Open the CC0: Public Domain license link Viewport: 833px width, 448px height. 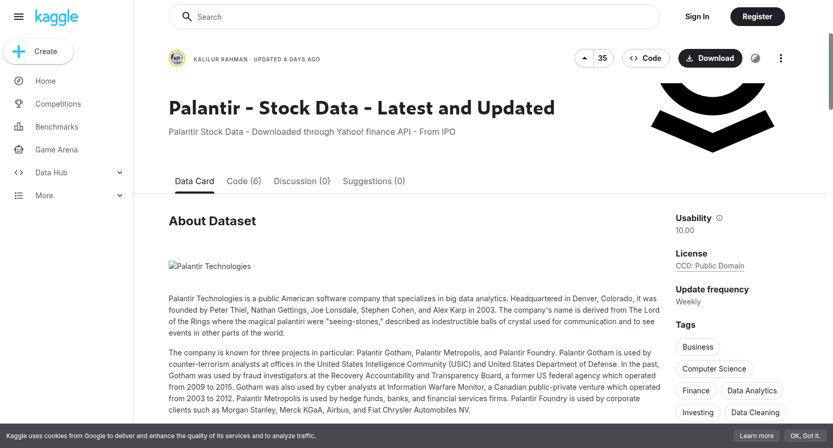[710, 266]
